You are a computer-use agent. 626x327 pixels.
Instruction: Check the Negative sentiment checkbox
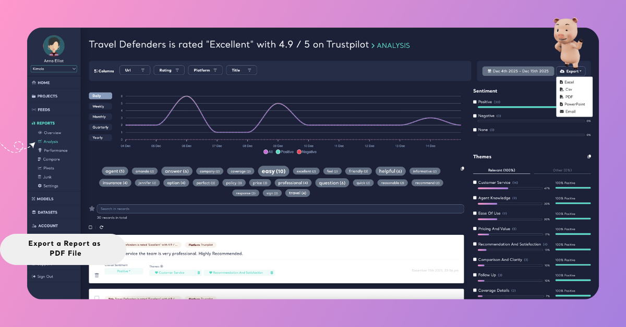[475, 116]
